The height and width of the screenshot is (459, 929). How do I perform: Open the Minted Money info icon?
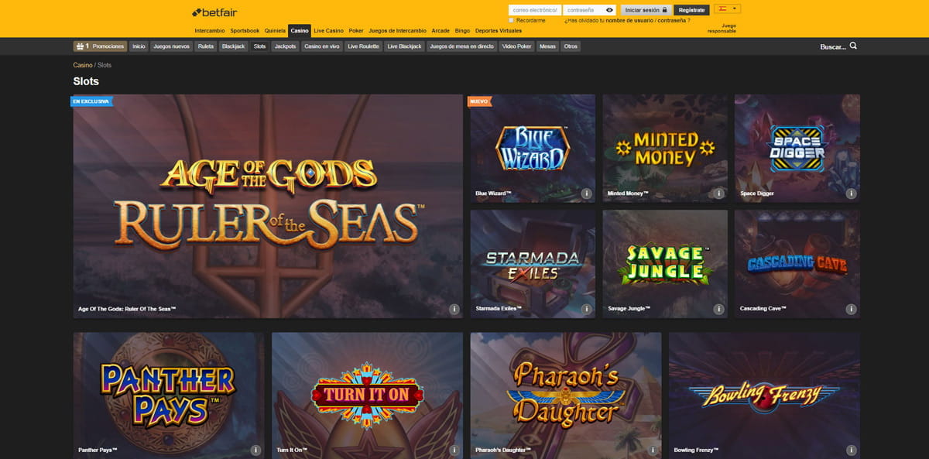[718, 194]
